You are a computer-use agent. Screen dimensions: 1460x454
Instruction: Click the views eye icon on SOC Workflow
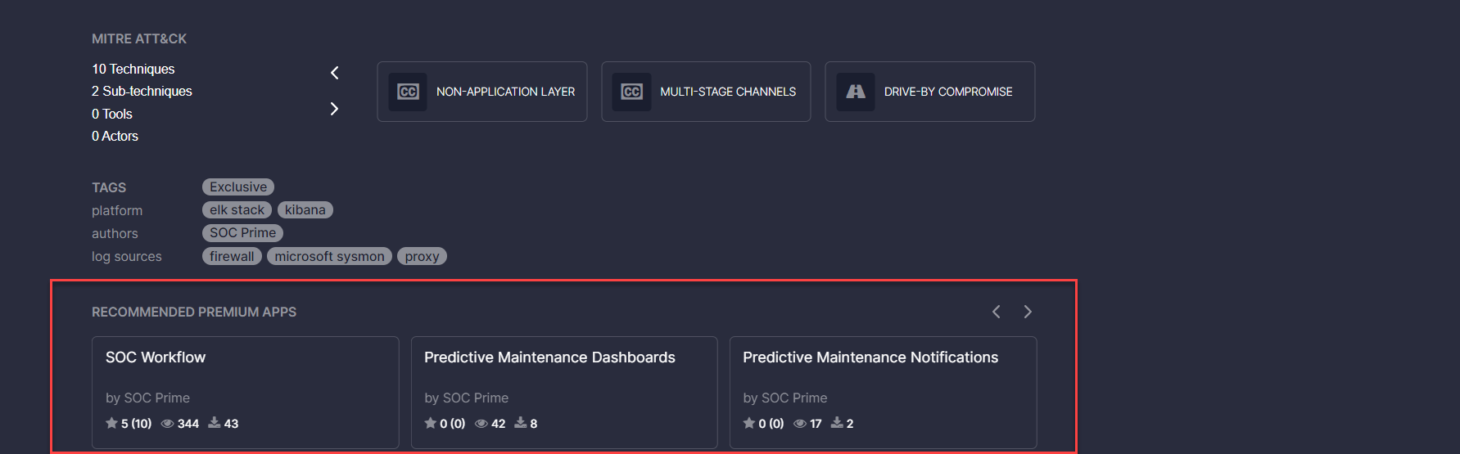coord(167,424)
